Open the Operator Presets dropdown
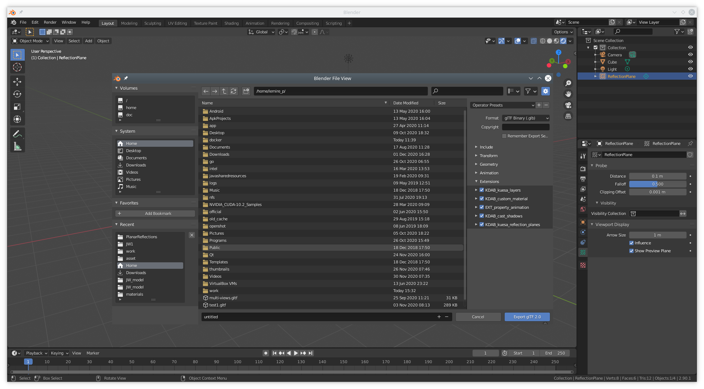This screenshot has width=704, height=389. pos(503,105)
